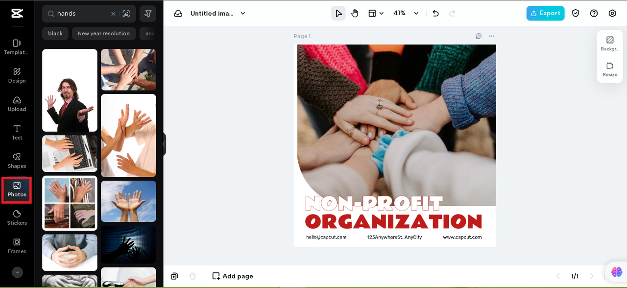Viewport: 627px width, 288px height.
Task: Redo the action
Action: [452, 13]
